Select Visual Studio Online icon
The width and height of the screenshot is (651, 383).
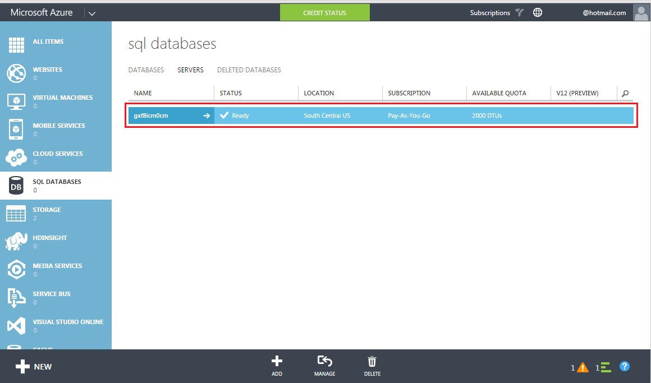(16, 325)
